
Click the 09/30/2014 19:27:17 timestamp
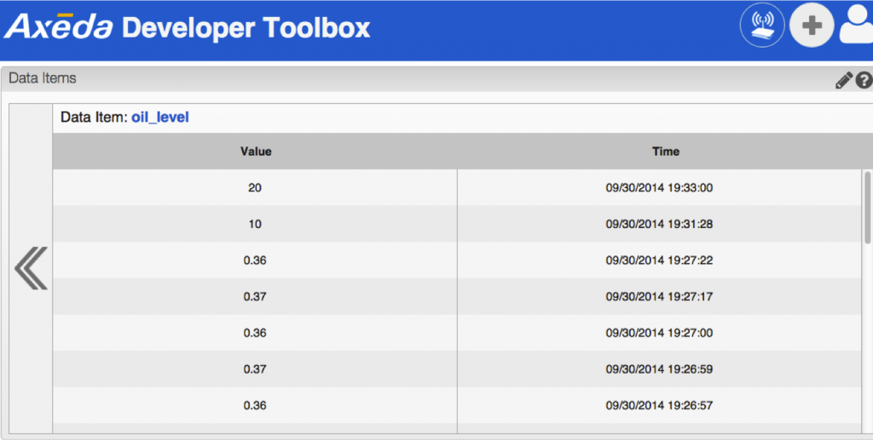[659, 297]
